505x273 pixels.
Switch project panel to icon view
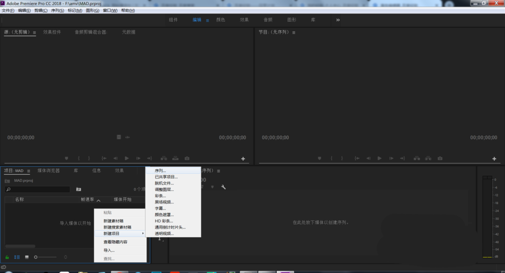pos(27,257)
